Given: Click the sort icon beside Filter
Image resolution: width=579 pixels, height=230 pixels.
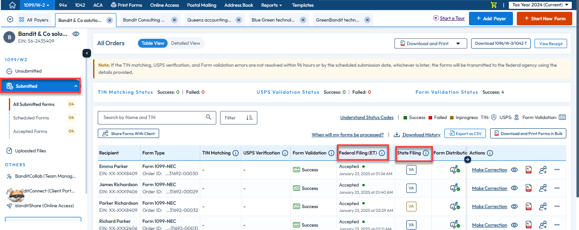Looking at the screenshot, I should point(249,118).
